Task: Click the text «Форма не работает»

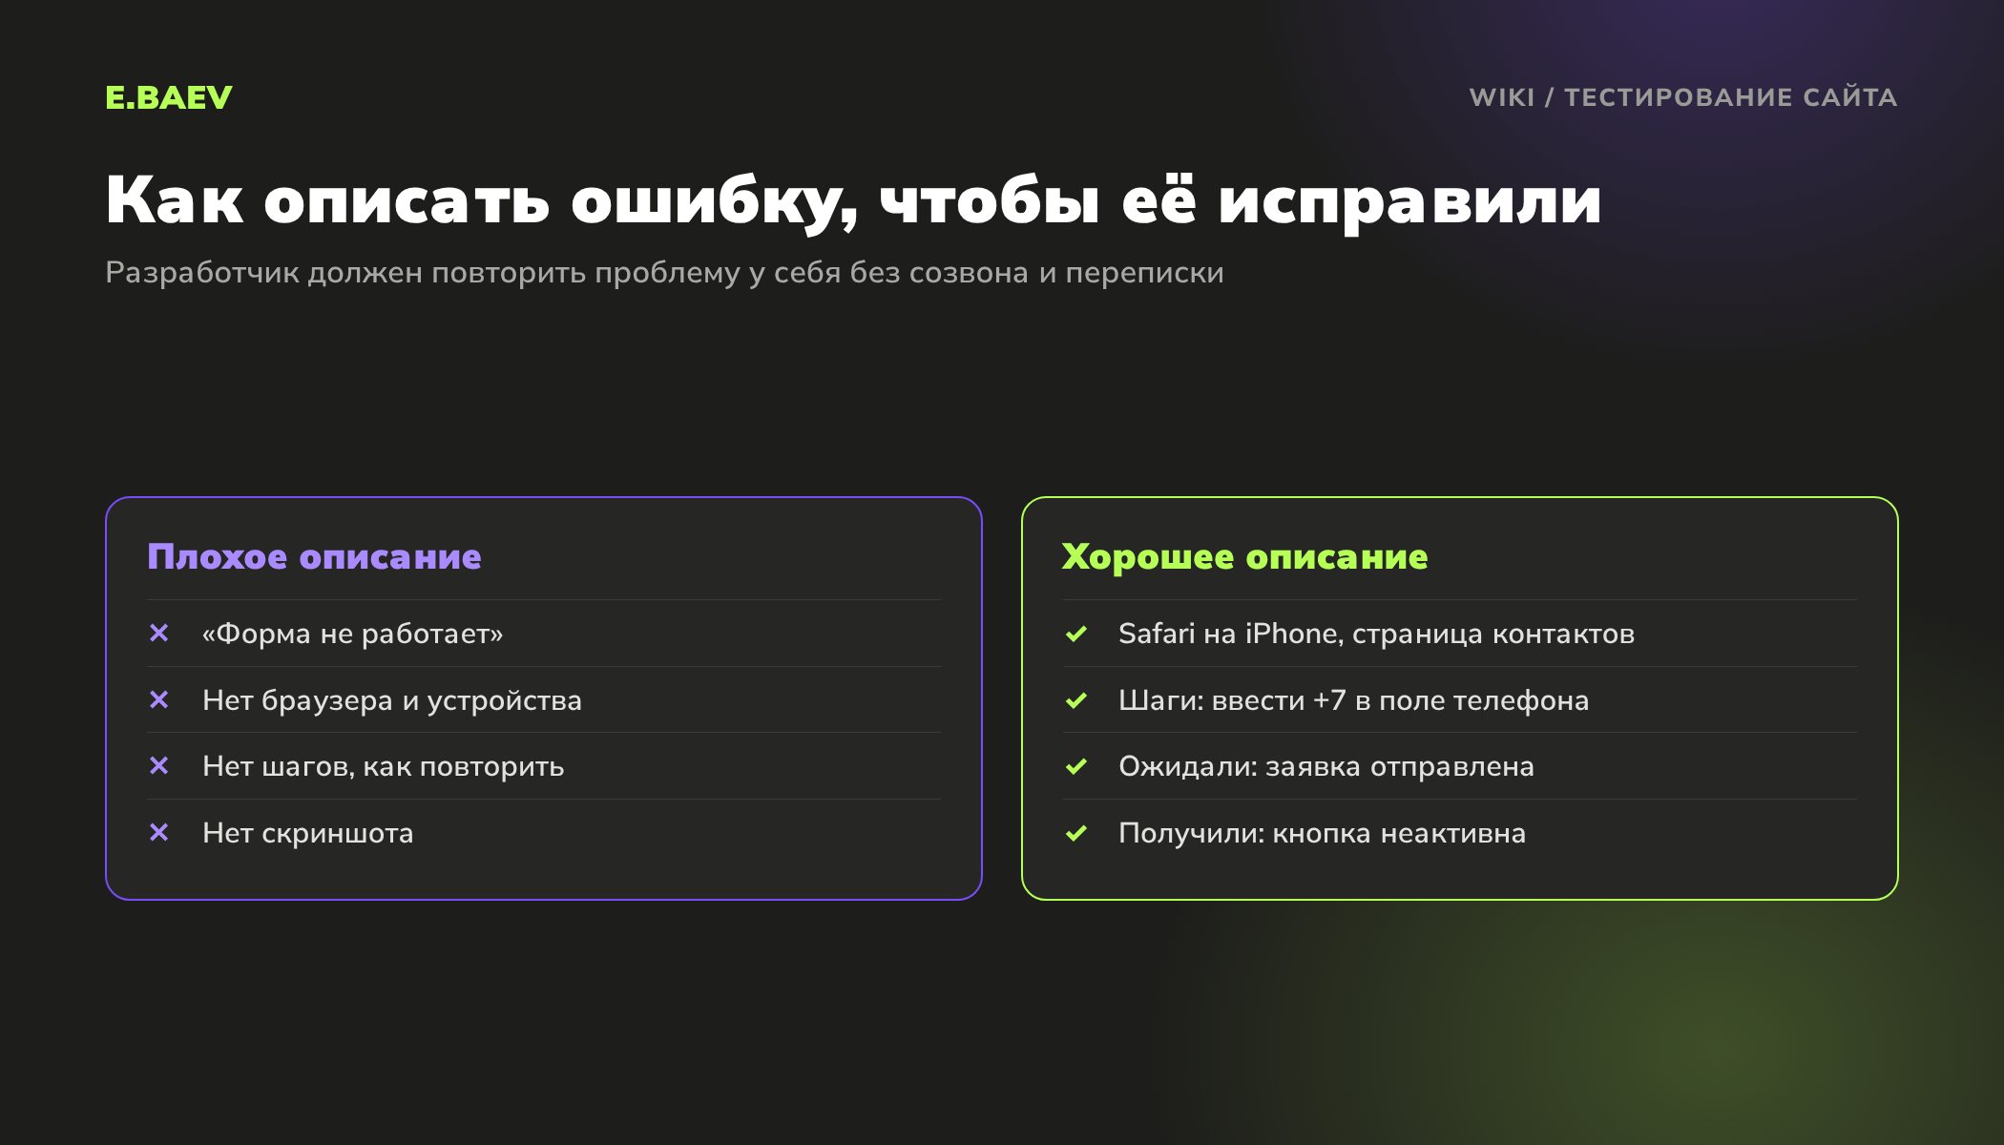Action: pos(352,634)
